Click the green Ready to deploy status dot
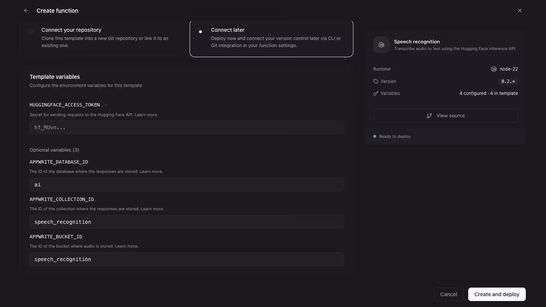Image resolution: width=546 pixels, height=307 pixels. (x=375, y=136)
